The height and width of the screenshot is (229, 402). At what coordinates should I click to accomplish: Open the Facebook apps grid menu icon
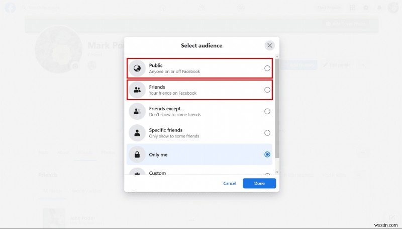pyautogui.click(x=352, y=8)
